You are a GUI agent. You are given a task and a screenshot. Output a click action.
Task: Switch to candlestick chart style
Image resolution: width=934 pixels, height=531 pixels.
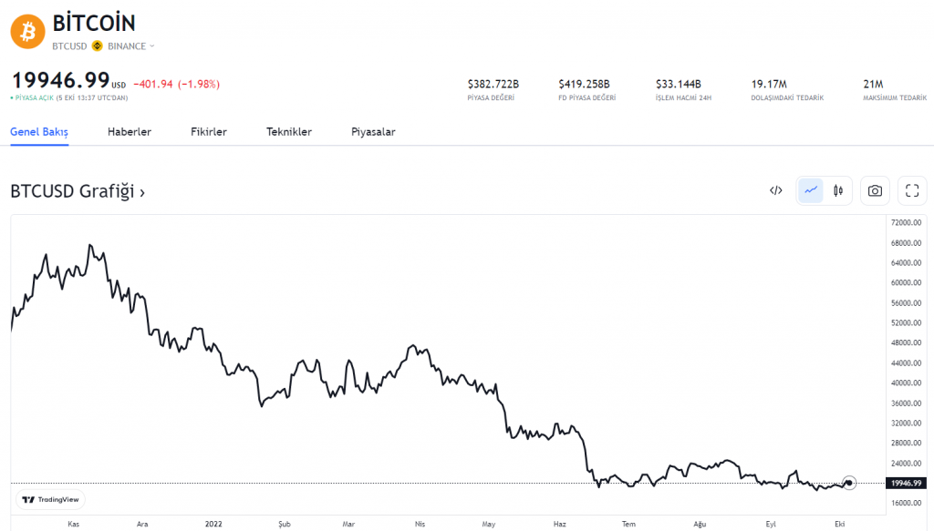[837, 190]
